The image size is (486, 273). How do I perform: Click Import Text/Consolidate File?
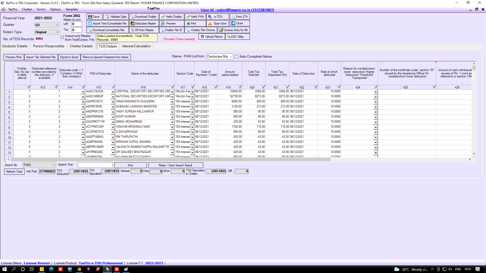pyautogui.click(x=107, y=24)
